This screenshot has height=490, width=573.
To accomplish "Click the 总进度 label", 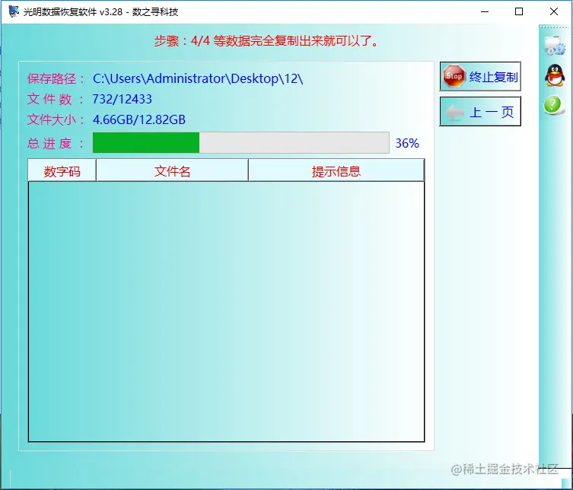I will coord(56,143).
